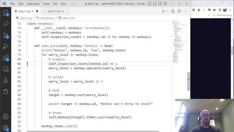Viewport: 234px width, 132px height.
Task: Open the View menu
Action: click(46, 4)
